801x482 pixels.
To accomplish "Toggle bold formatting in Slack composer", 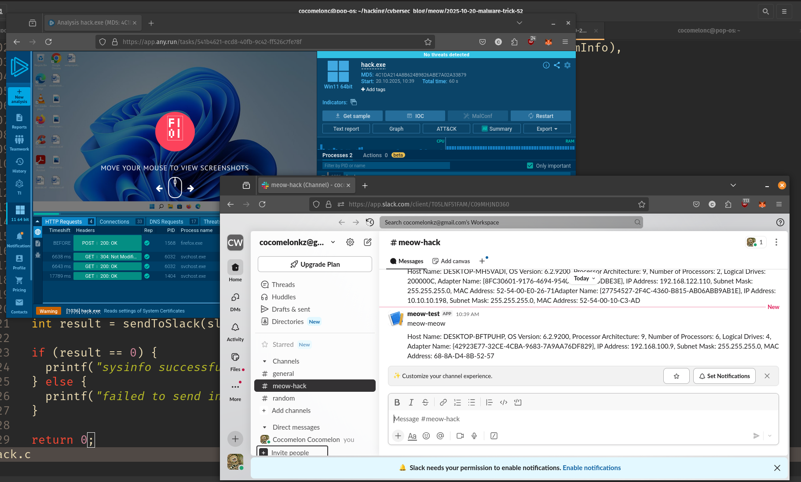I will pos(397,402).
